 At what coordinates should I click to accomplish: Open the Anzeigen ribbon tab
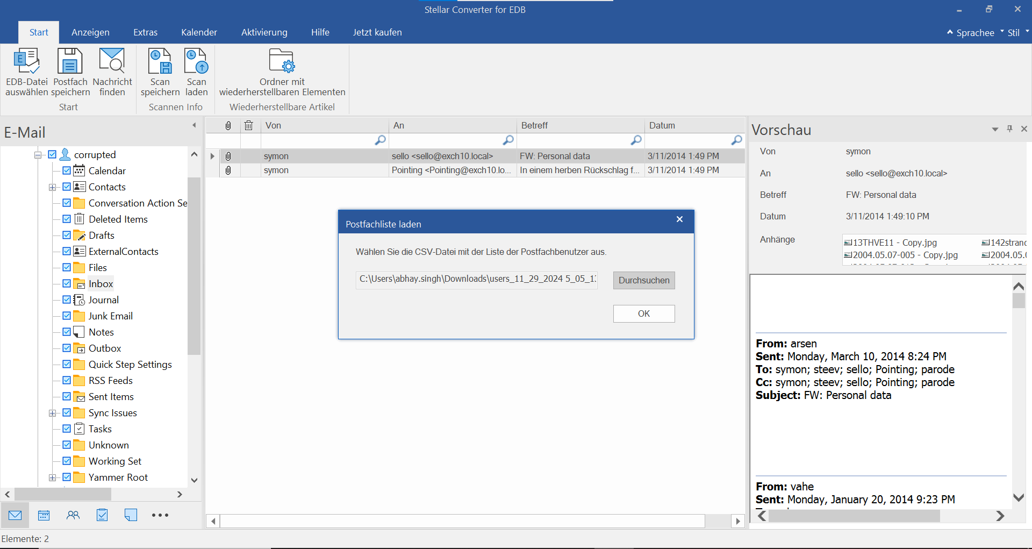pos(90,32)
